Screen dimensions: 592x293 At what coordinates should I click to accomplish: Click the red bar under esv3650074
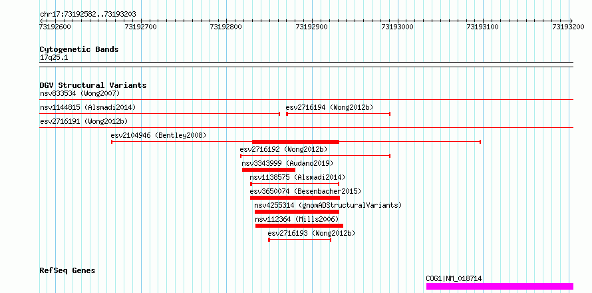(x=295, y=198)
